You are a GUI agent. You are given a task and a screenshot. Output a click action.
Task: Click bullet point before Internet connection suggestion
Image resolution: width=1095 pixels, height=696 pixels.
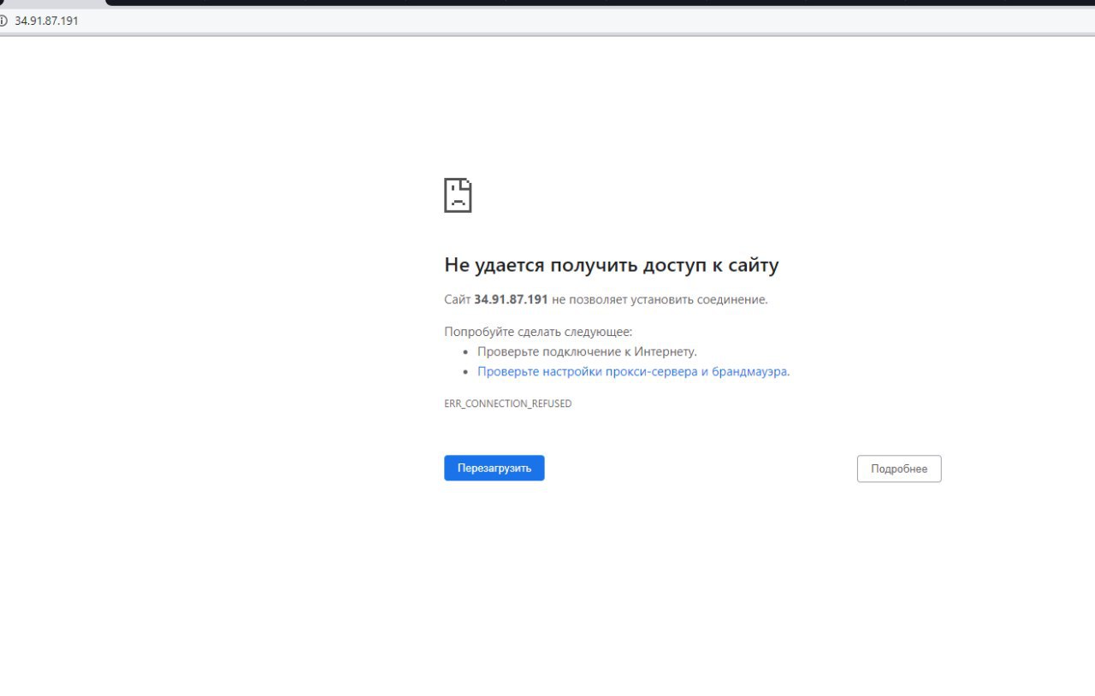point(466,352)
